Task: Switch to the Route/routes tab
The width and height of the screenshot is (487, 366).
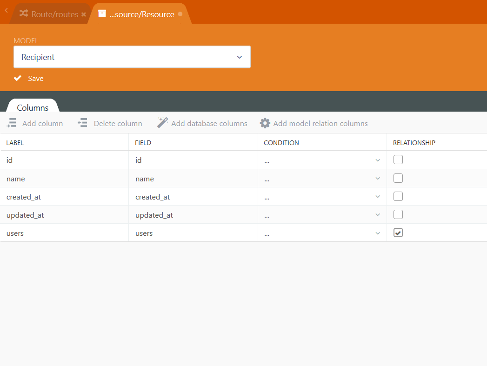Action: tap(51, 14)
